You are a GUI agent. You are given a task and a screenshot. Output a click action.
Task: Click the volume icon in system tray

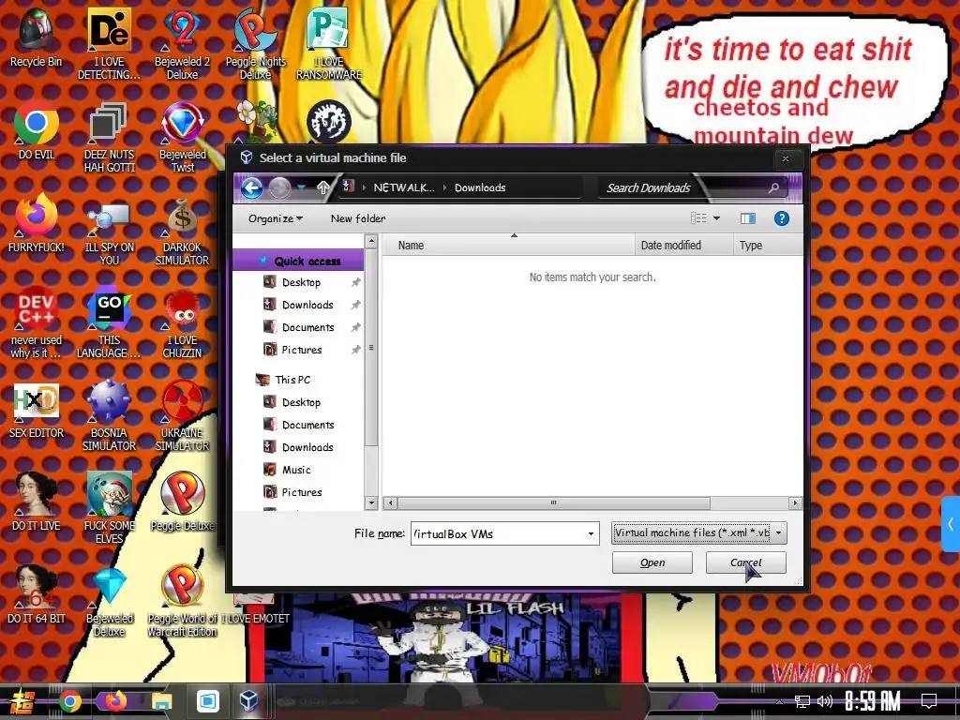coord(825,701)
